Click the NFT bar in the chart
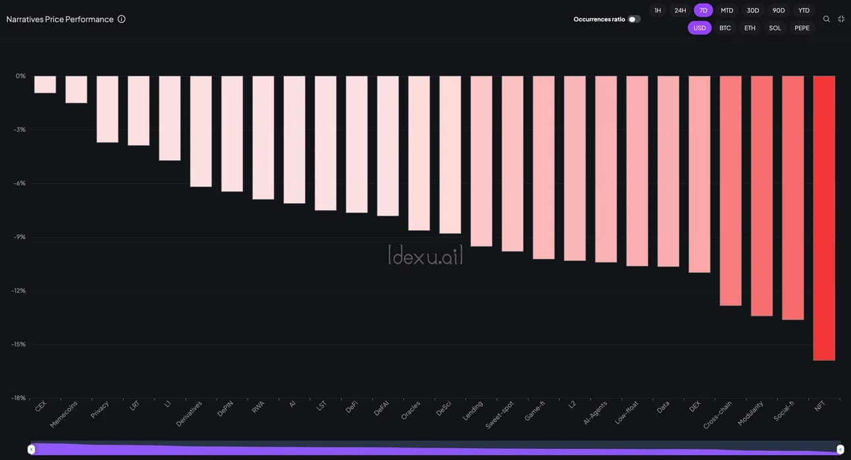Image resolution: width=851 pixels, height=460 pixels. [x=824, y=218]
